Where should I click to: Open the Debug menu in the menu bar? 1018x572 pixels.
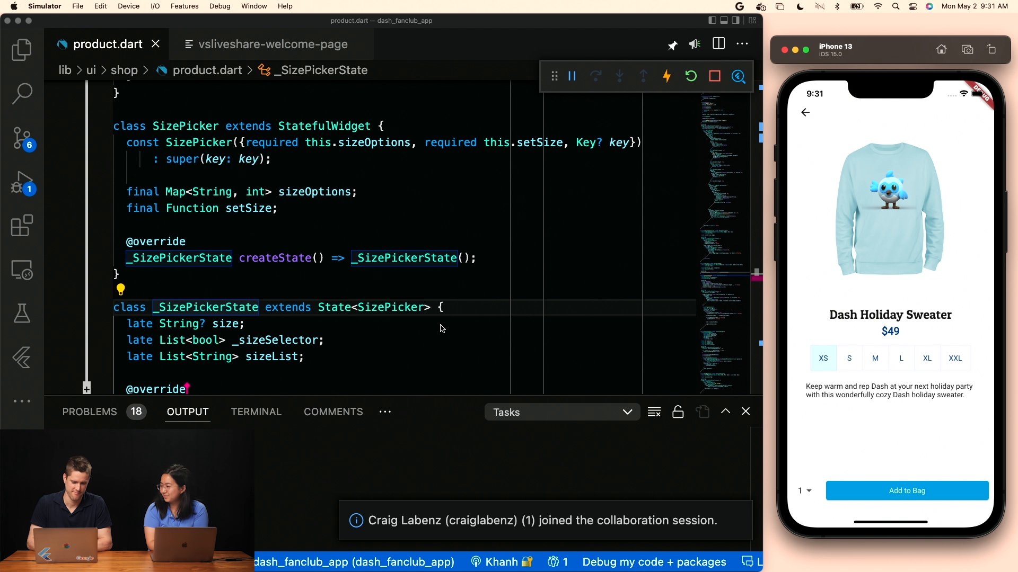pos(220,6)
